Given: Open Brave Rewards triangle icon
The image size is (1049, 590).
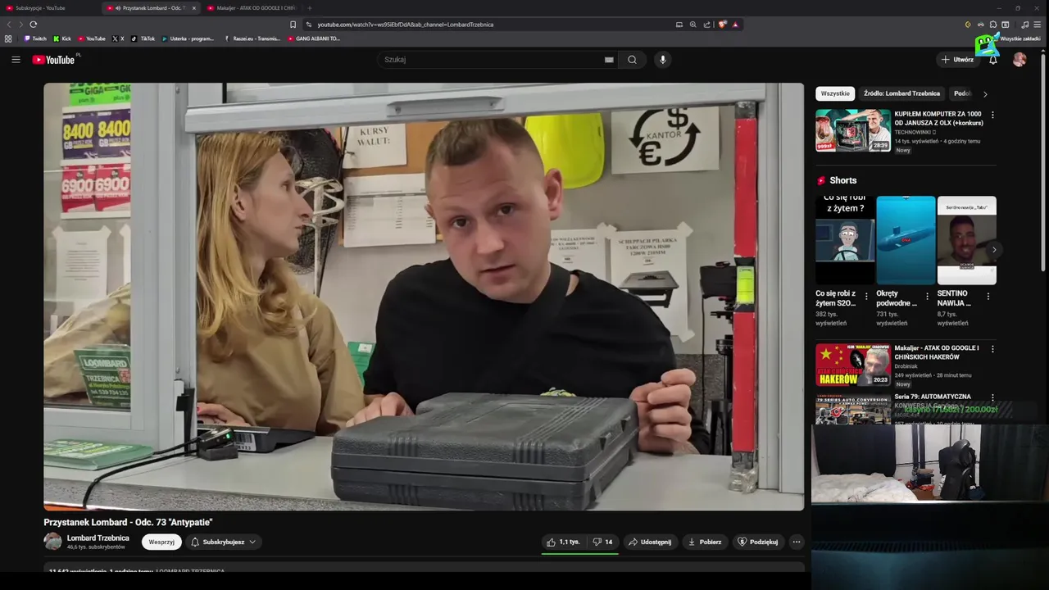Looking at the screenshot, I should point(735,25).
